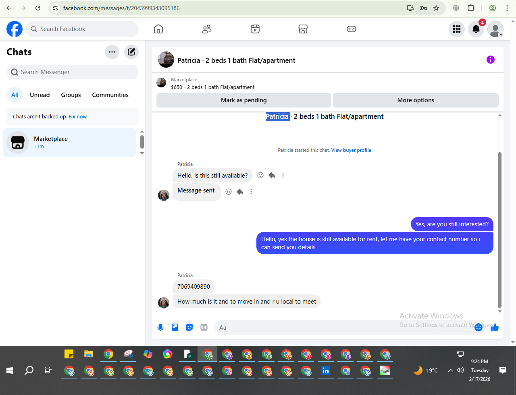Click the Marketplace $650 listing thumbnail
516x395 pixels.
(161, 83)
